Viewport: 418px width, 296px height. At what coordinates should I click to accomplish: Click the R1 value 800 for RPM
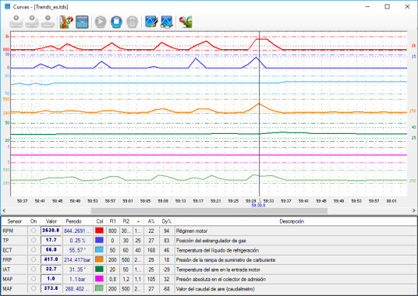coord(112,231)
